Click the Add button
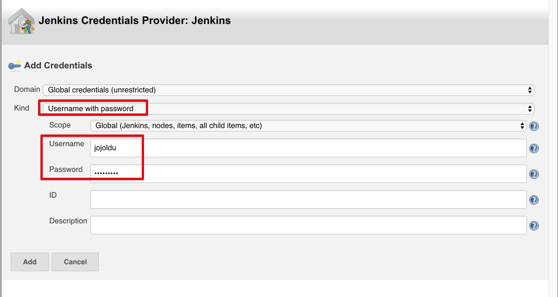The image size is (558, 297). click(30, 262)
